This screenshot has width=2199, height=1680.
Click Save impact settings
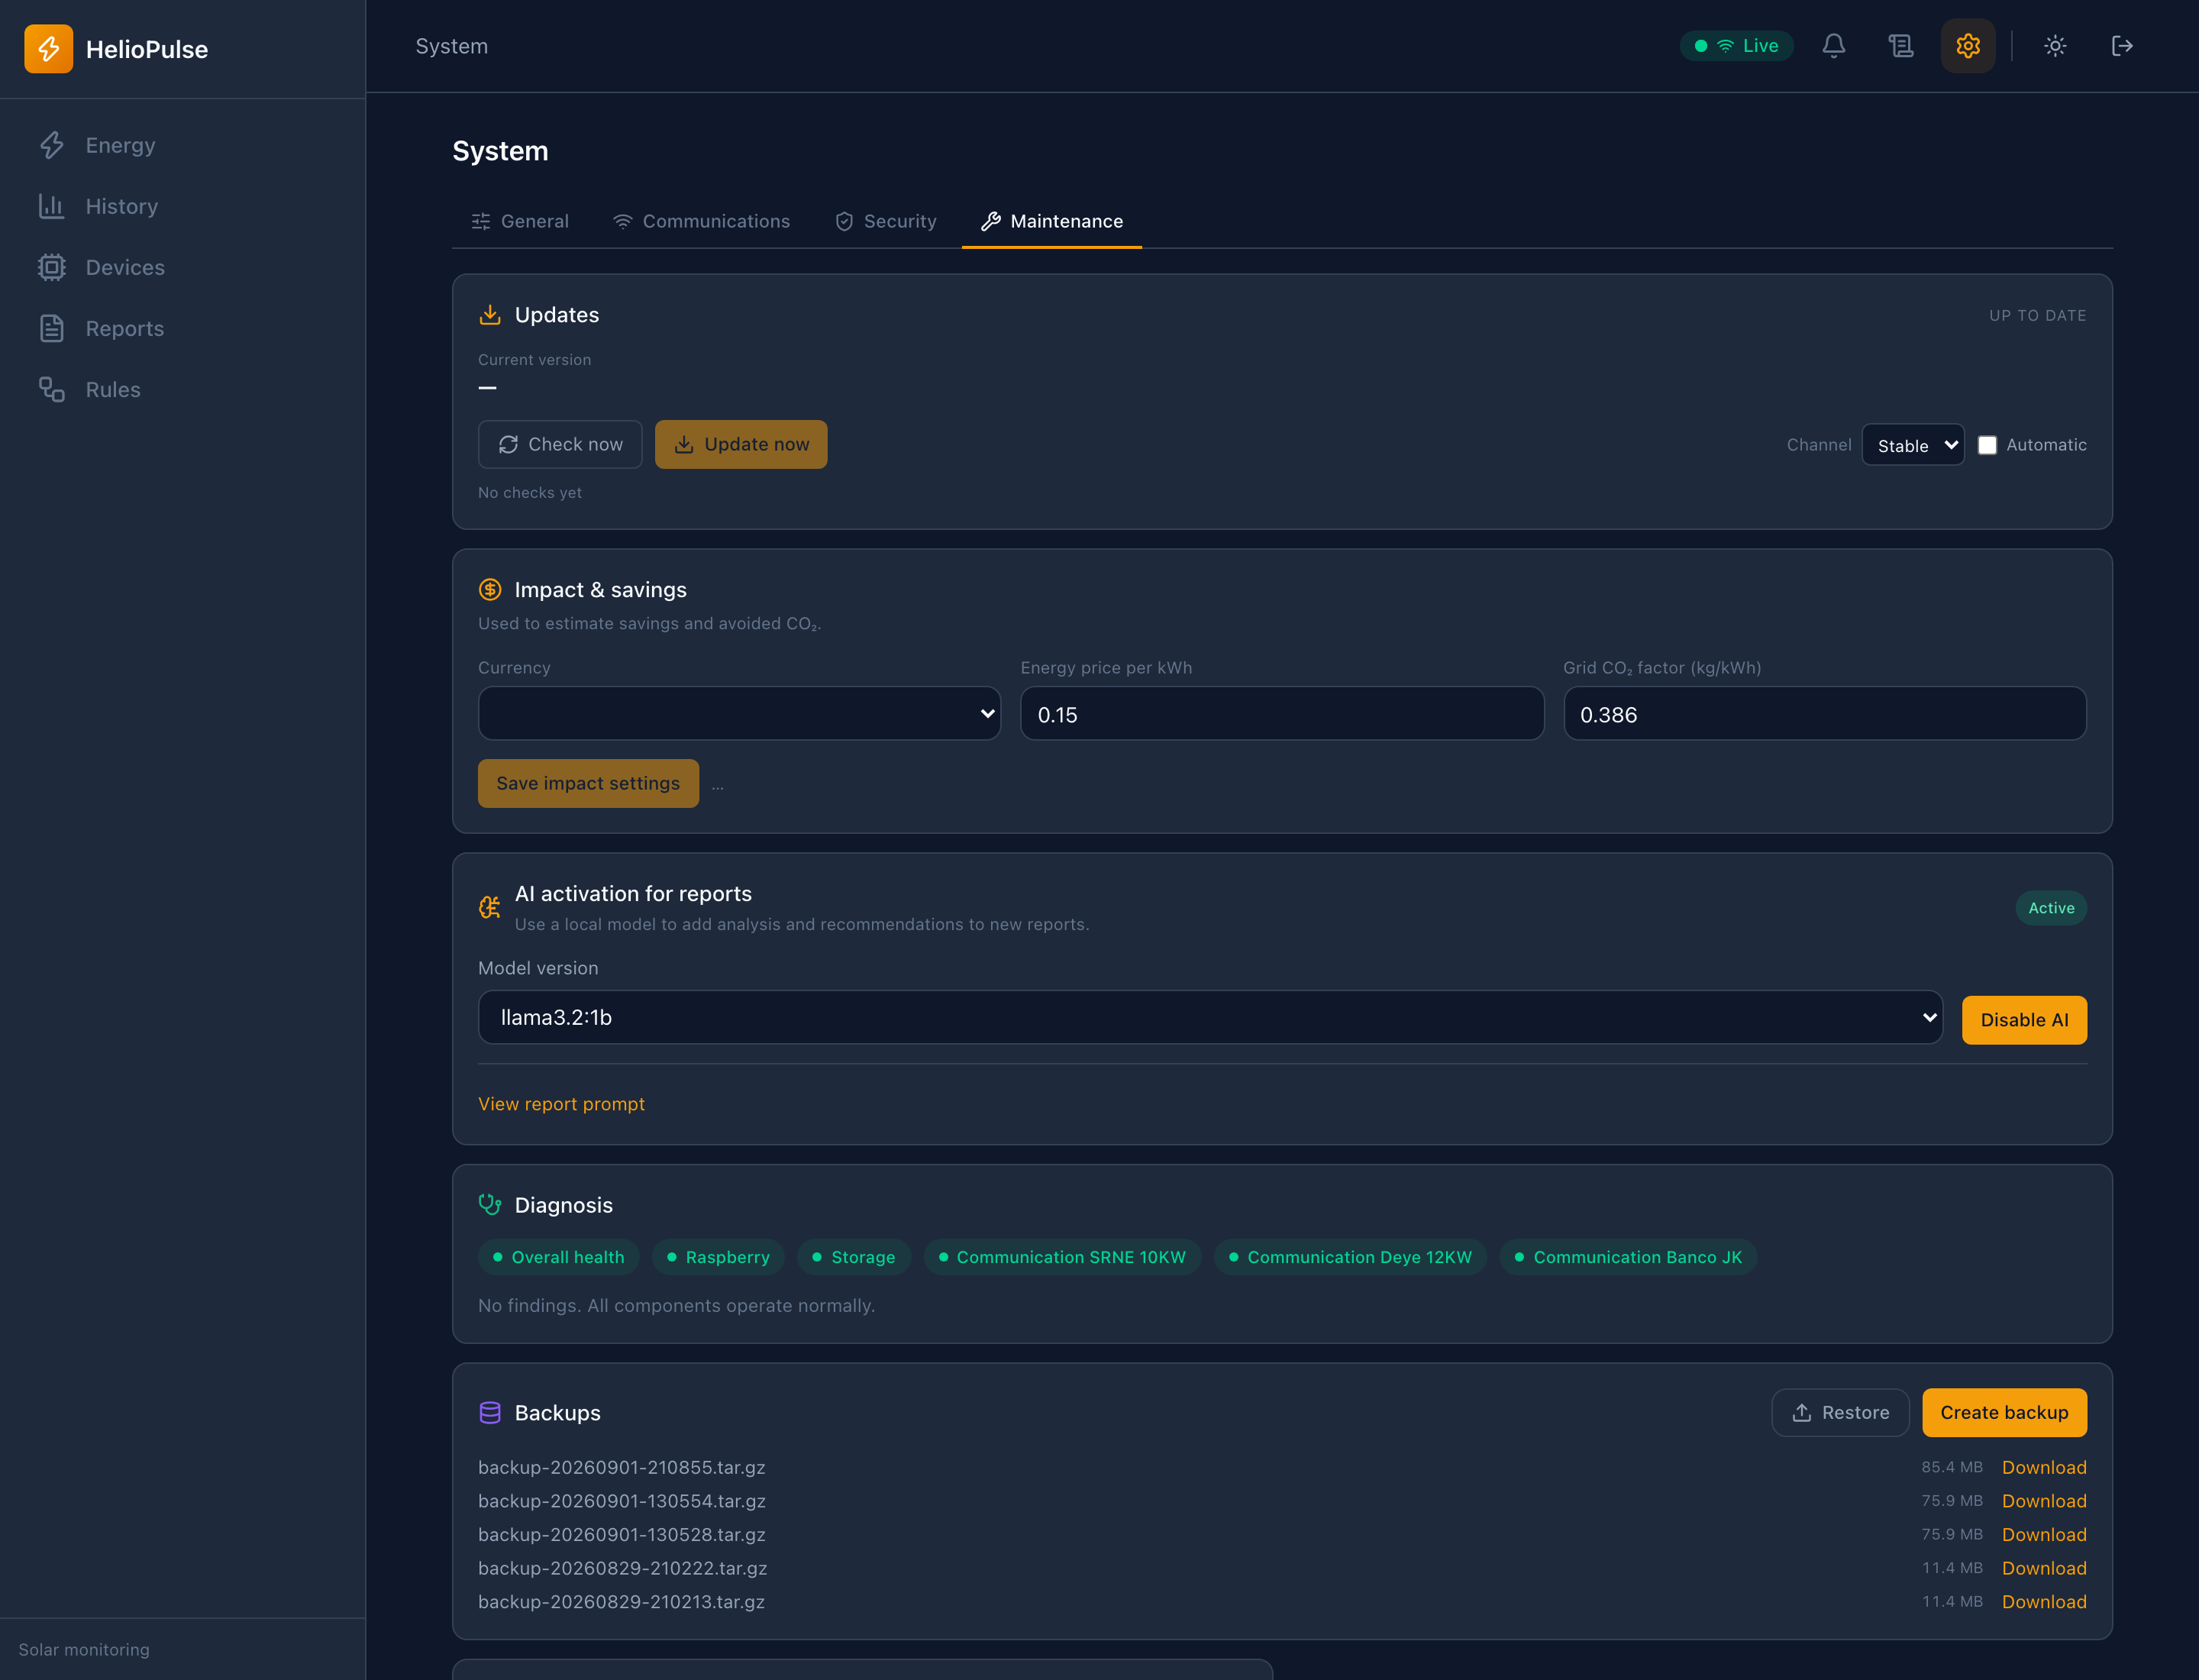[588, 784]
